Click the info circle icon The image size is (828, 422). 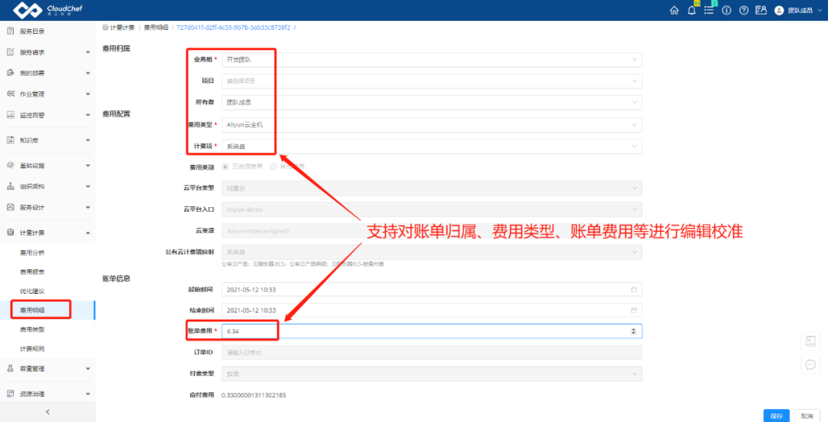coord(727,11)
